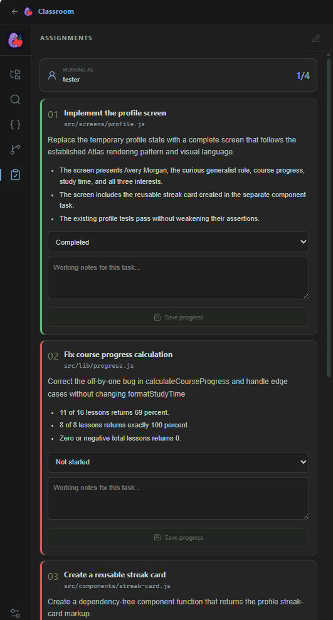The width and height of the screenshot is (333, 620).
Task: Select the assignments clipboard icon in sidebar
Action: pos(16,175)
